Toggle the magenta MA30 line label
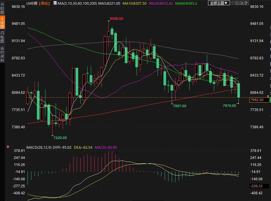271x201 pixels. click(x=161, y=3)
